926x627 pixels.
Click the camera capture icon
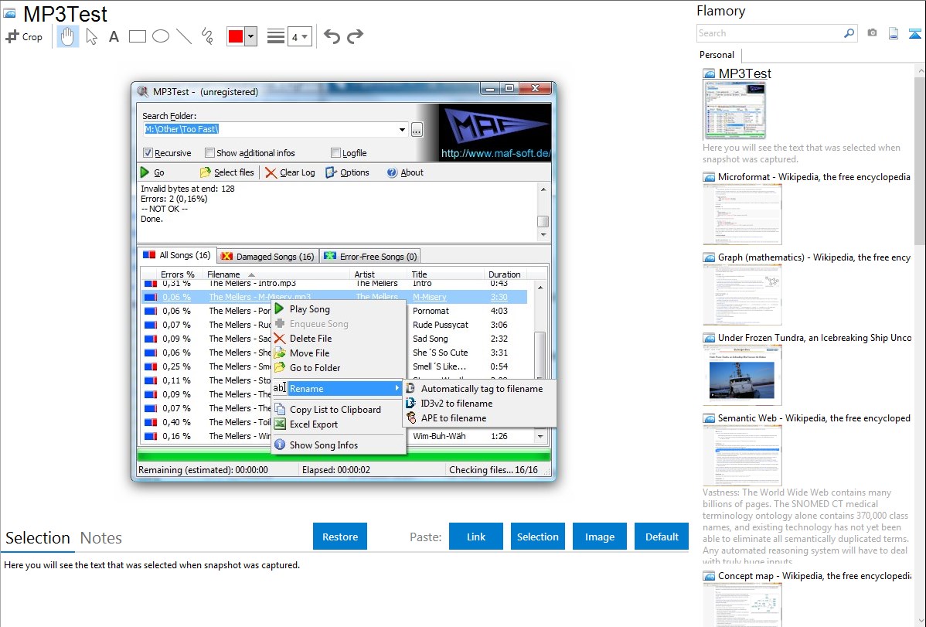point(872,33)
